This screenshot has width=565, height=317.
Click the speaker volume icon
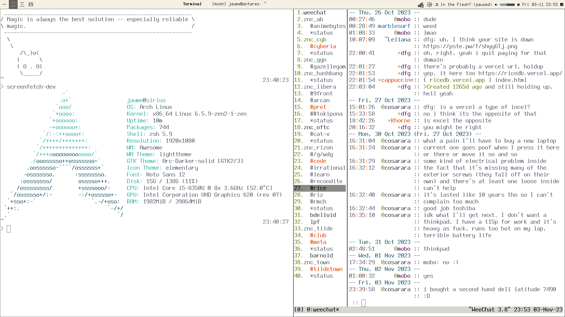point(496,4)
